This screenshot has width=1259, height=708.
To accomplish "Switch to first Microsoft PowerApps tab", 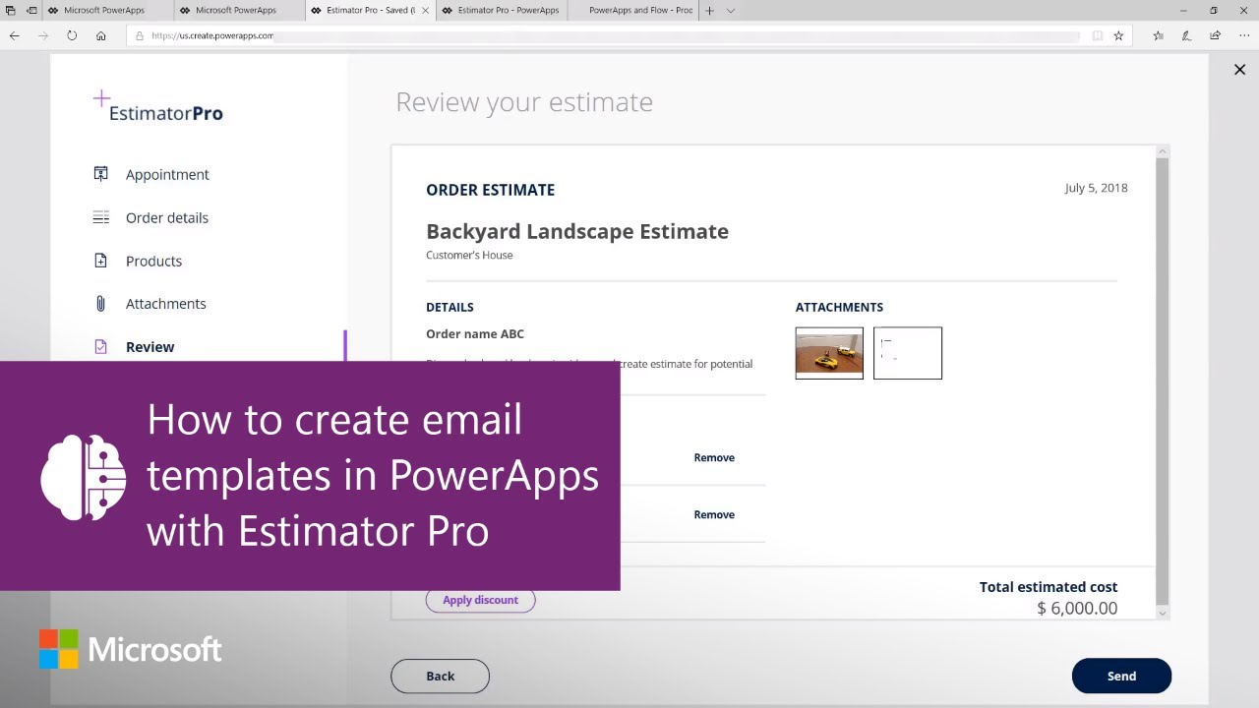I will pos(109,10).
